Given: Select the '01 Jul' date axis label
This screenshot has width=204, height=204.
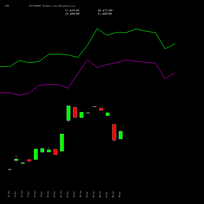Looking at the screenshot, I should [87, 195].
